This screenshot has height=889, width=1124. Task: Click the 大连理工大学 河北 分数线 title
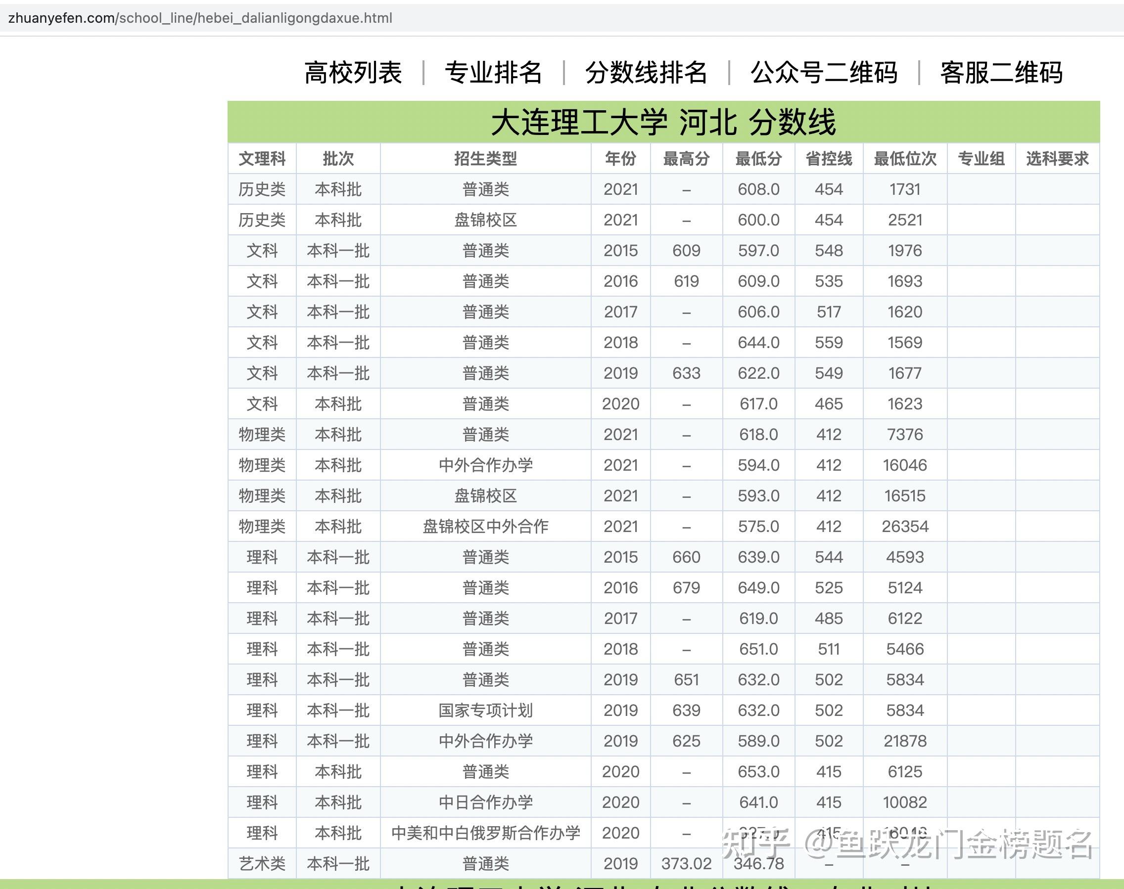click(x=663, y=122)
